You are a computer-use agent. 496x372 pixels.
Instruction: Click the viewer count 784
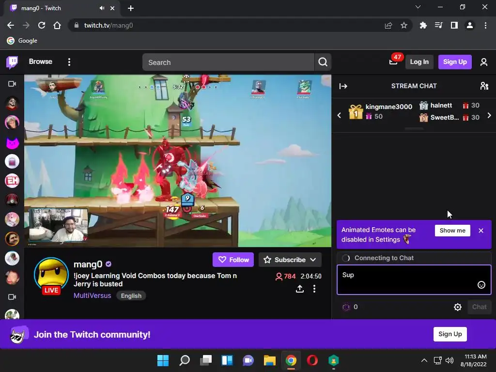[286, 277]
